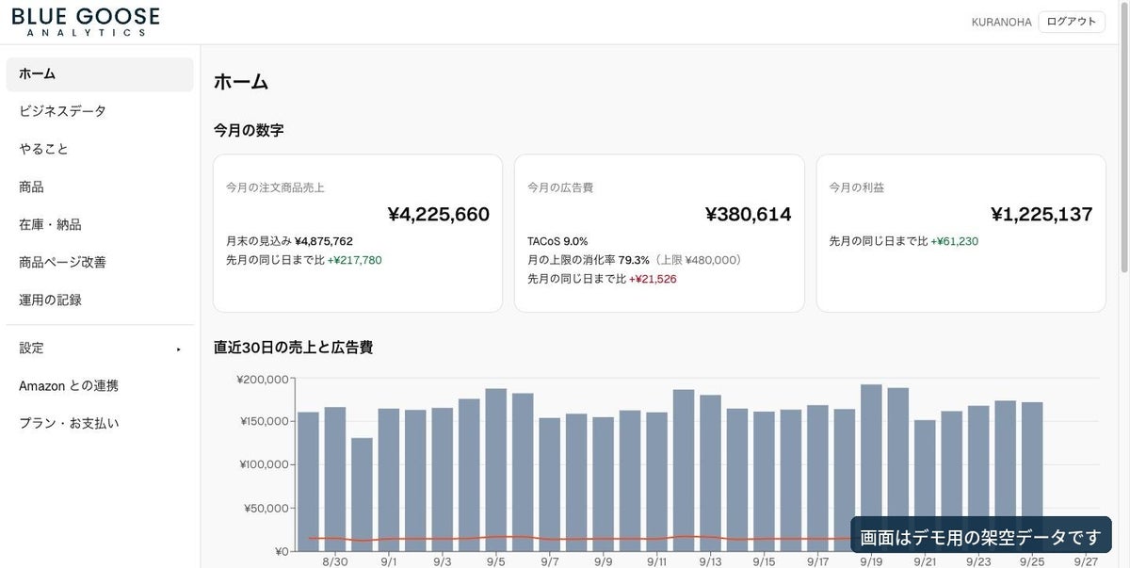Click the +¥21,526 ad spend difference
1130x568 pixels.
tap(653, 279)
